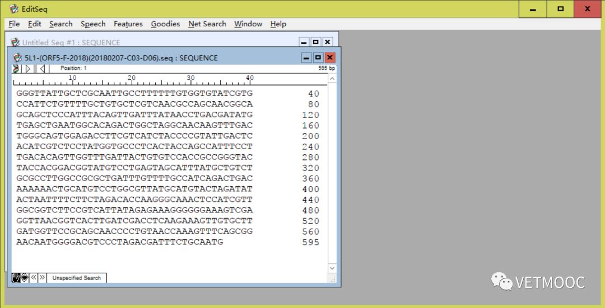Click last sequence line starting AACAATGGGGACGTCC
This screenshot has height=308, width=605.
tap(120, 242)
